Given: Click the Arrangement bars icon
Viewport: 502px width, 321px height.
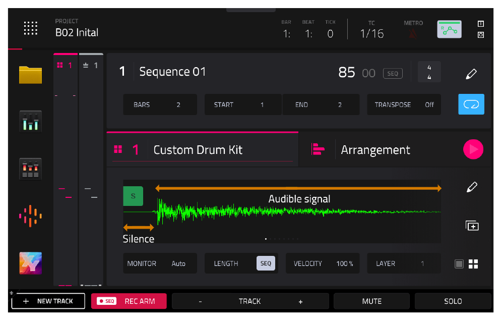Looking at the screenshot, I should [x=318, y=149].
